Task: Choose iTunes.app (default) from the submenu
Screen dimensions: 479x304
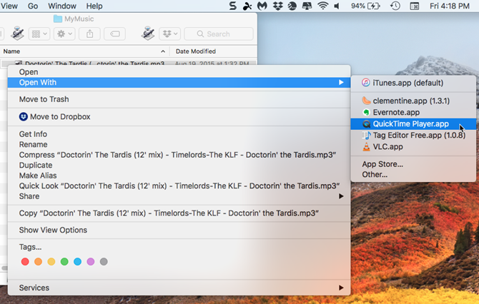Action: [413, 83]
